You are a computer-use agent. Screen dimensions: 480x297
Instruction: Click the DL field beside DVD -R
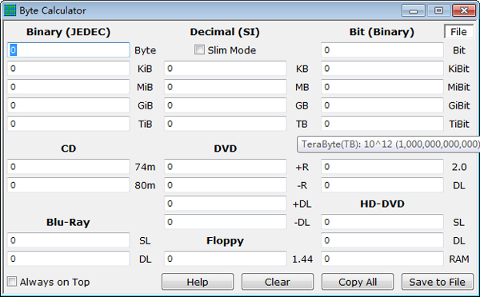(x=382, y=185)
